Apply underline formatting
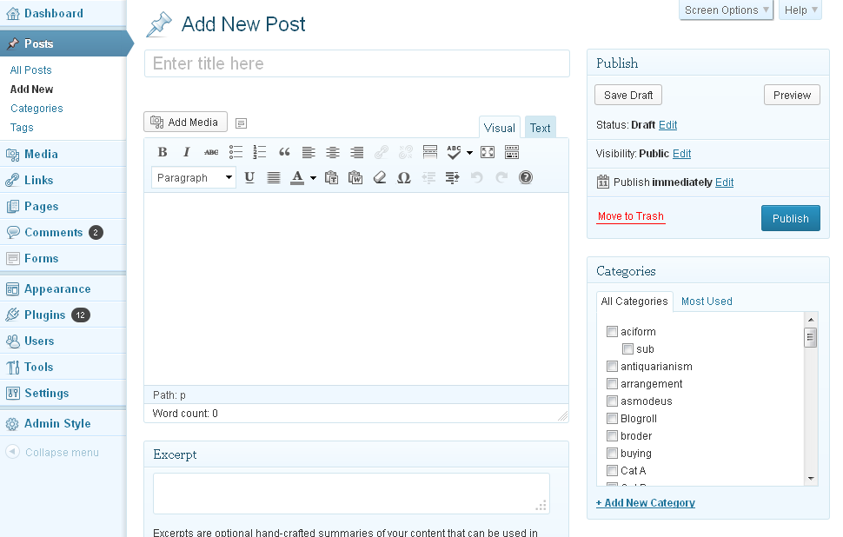 249,177
